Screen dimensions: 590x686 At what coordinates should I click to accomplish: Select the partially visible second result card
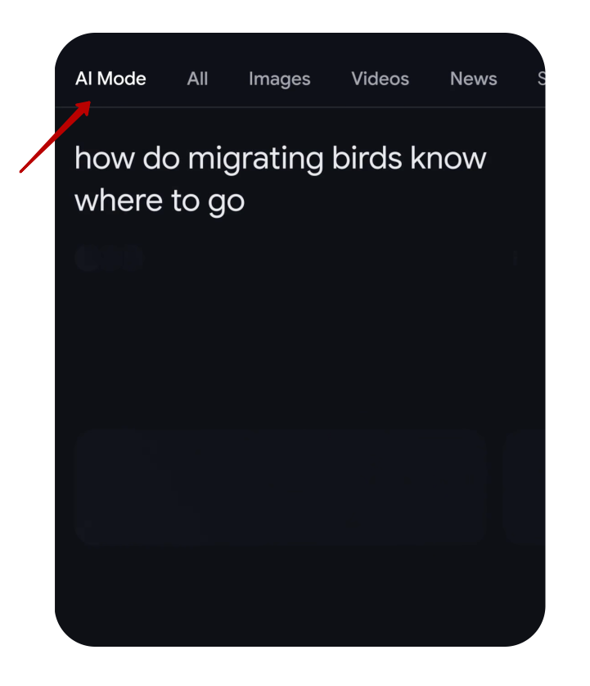tap(524, 487)
